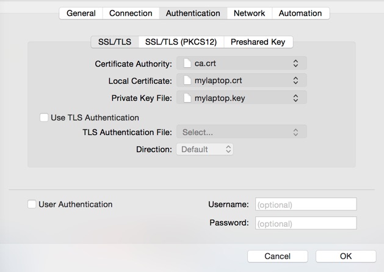384x272 pixels.
Task: Click the Private Key File up-down arrows
Action: tap(295, 98)
